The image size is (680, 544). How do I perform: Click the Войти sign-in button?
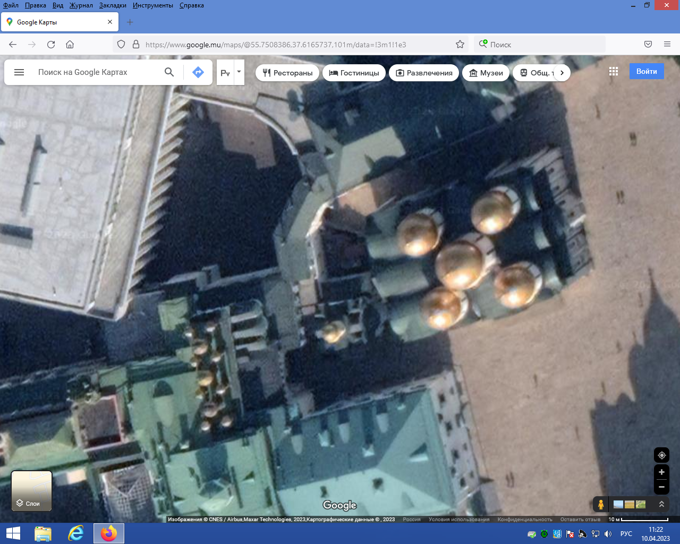647,71
